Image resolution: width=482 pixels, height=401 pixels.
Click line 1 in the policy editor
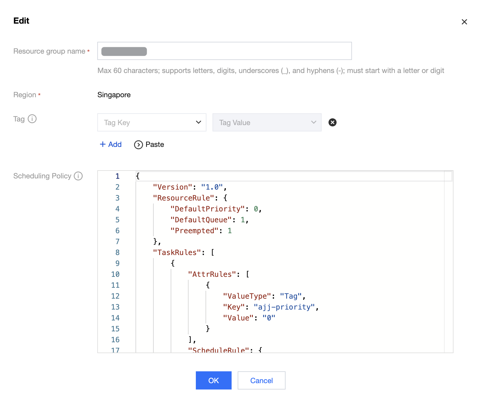(x=243, y=176)
